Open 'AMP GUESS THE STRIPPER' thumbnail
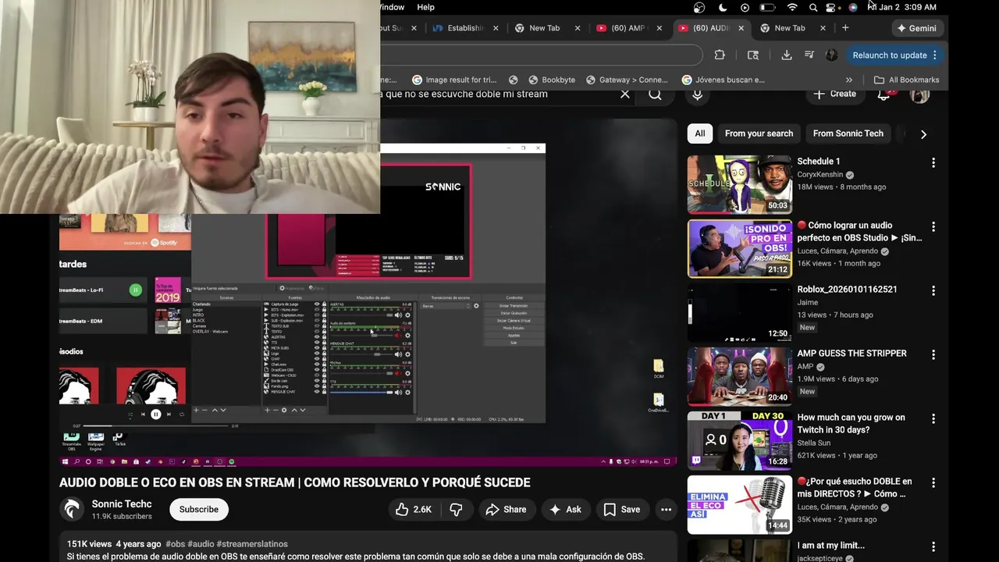This screenshot has width=999, height=562. 740,376
